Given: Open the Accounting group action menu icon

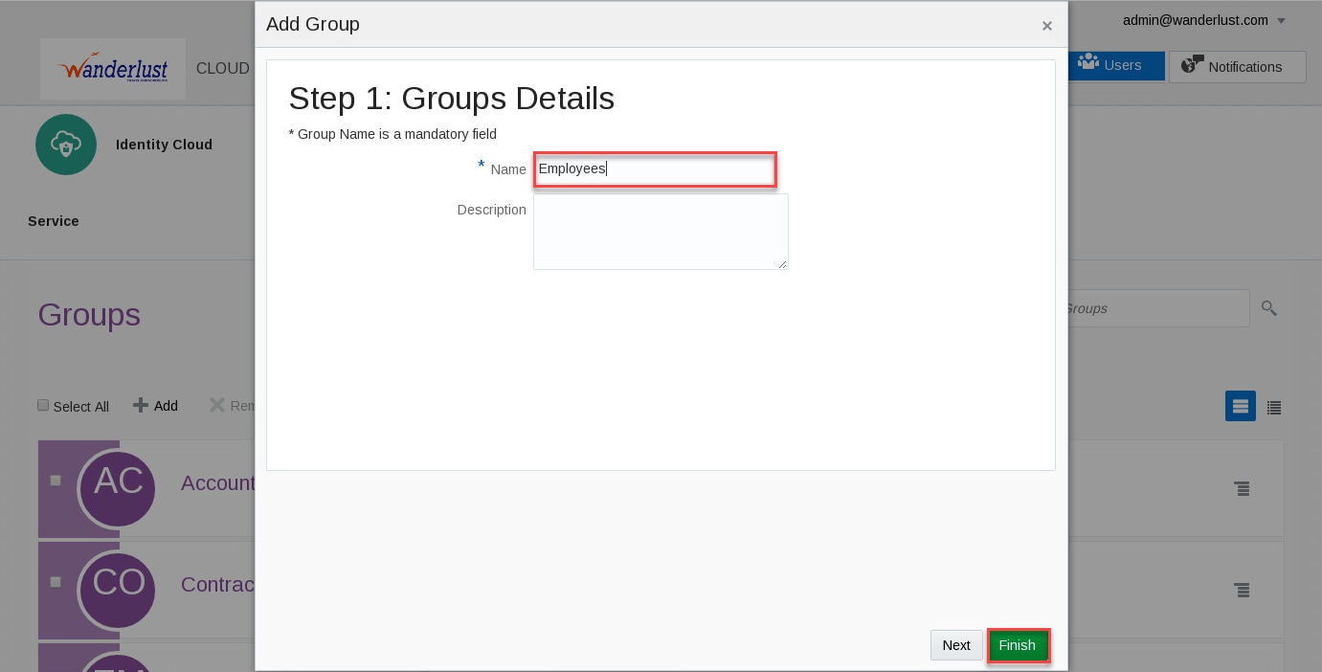Looking at the screenshot, I should click(1242, 489).
